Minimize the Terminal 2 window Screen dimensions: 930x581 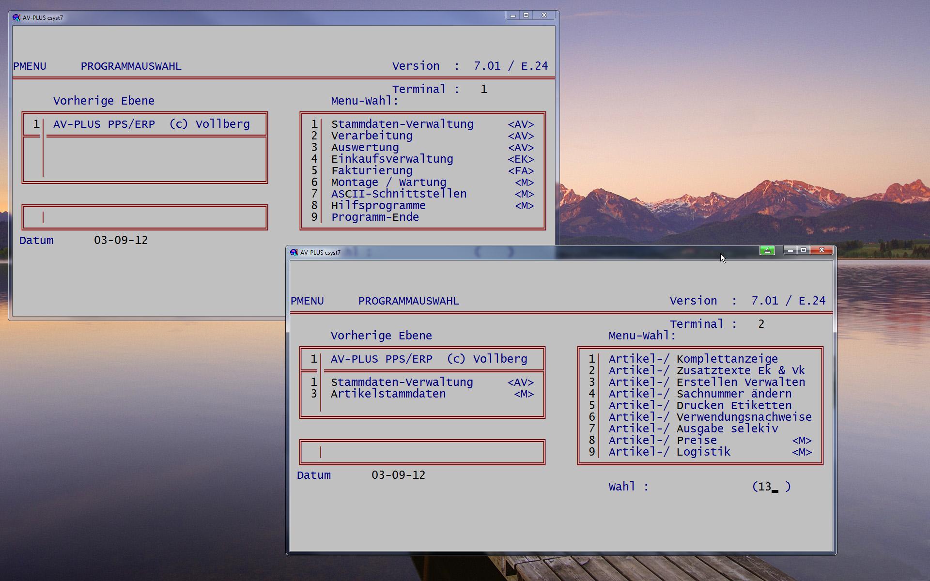[x=790, y=250]
